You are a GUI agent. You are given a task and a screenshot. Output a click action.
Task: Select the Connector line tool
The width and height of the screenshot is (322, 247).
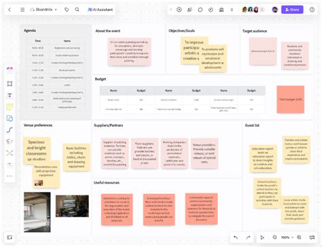click(10, 130)
